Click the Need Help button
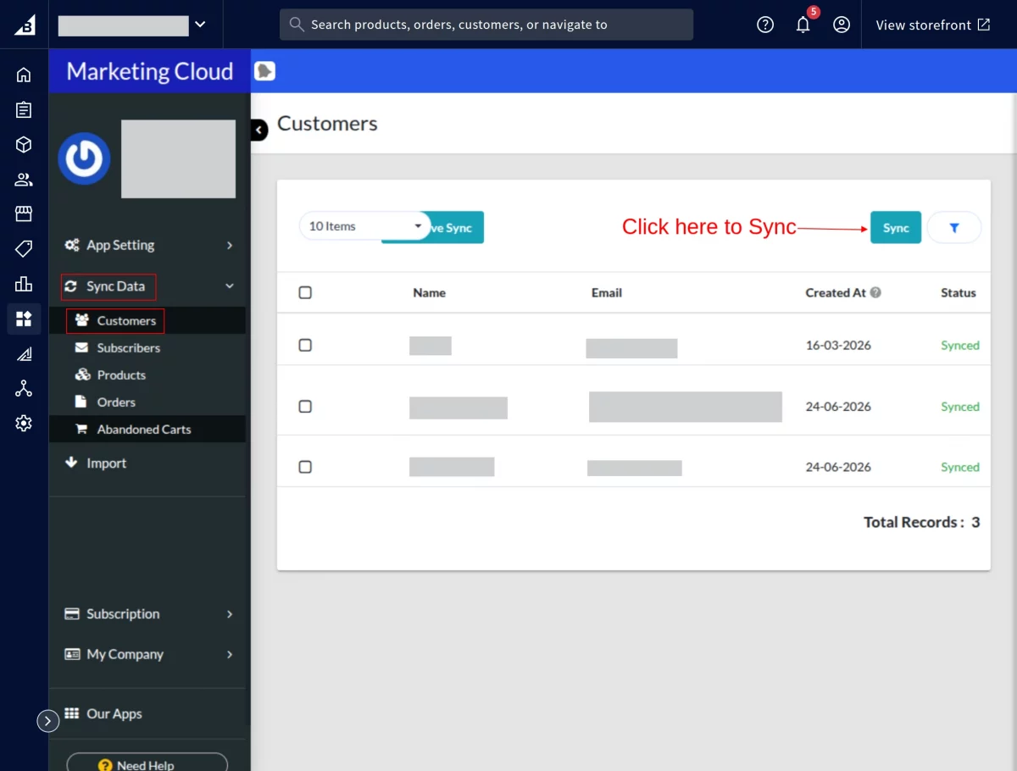 pyautogui.click(x=147, y=762)
